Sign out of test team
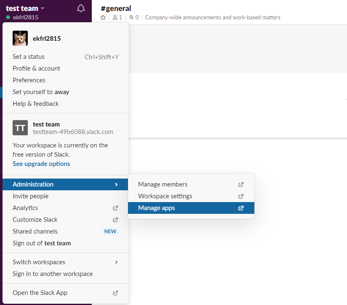 point(66,243)
